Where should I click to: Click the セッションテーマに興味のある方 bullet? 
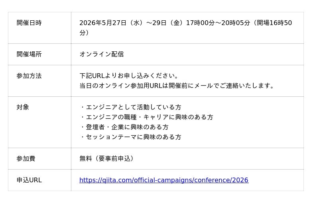(x=130, y=137)
